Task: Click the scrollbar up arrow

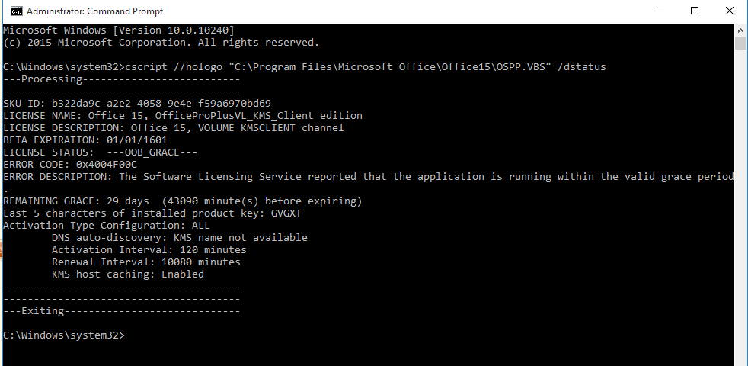Action: [740, 30]
